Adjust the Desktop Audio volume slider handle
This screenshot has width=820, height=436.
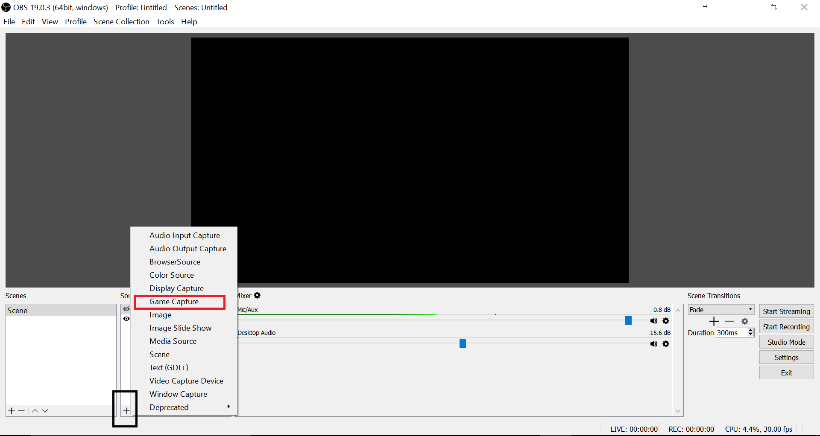click(463, 344)
